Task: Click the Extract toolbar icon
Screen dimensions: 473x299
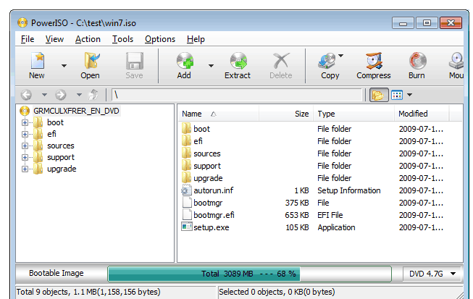Action: tap(238, 65)
